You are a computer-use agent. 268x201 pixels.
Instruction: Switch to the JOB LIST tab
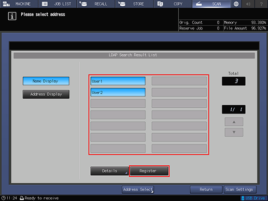click(58, 4)
